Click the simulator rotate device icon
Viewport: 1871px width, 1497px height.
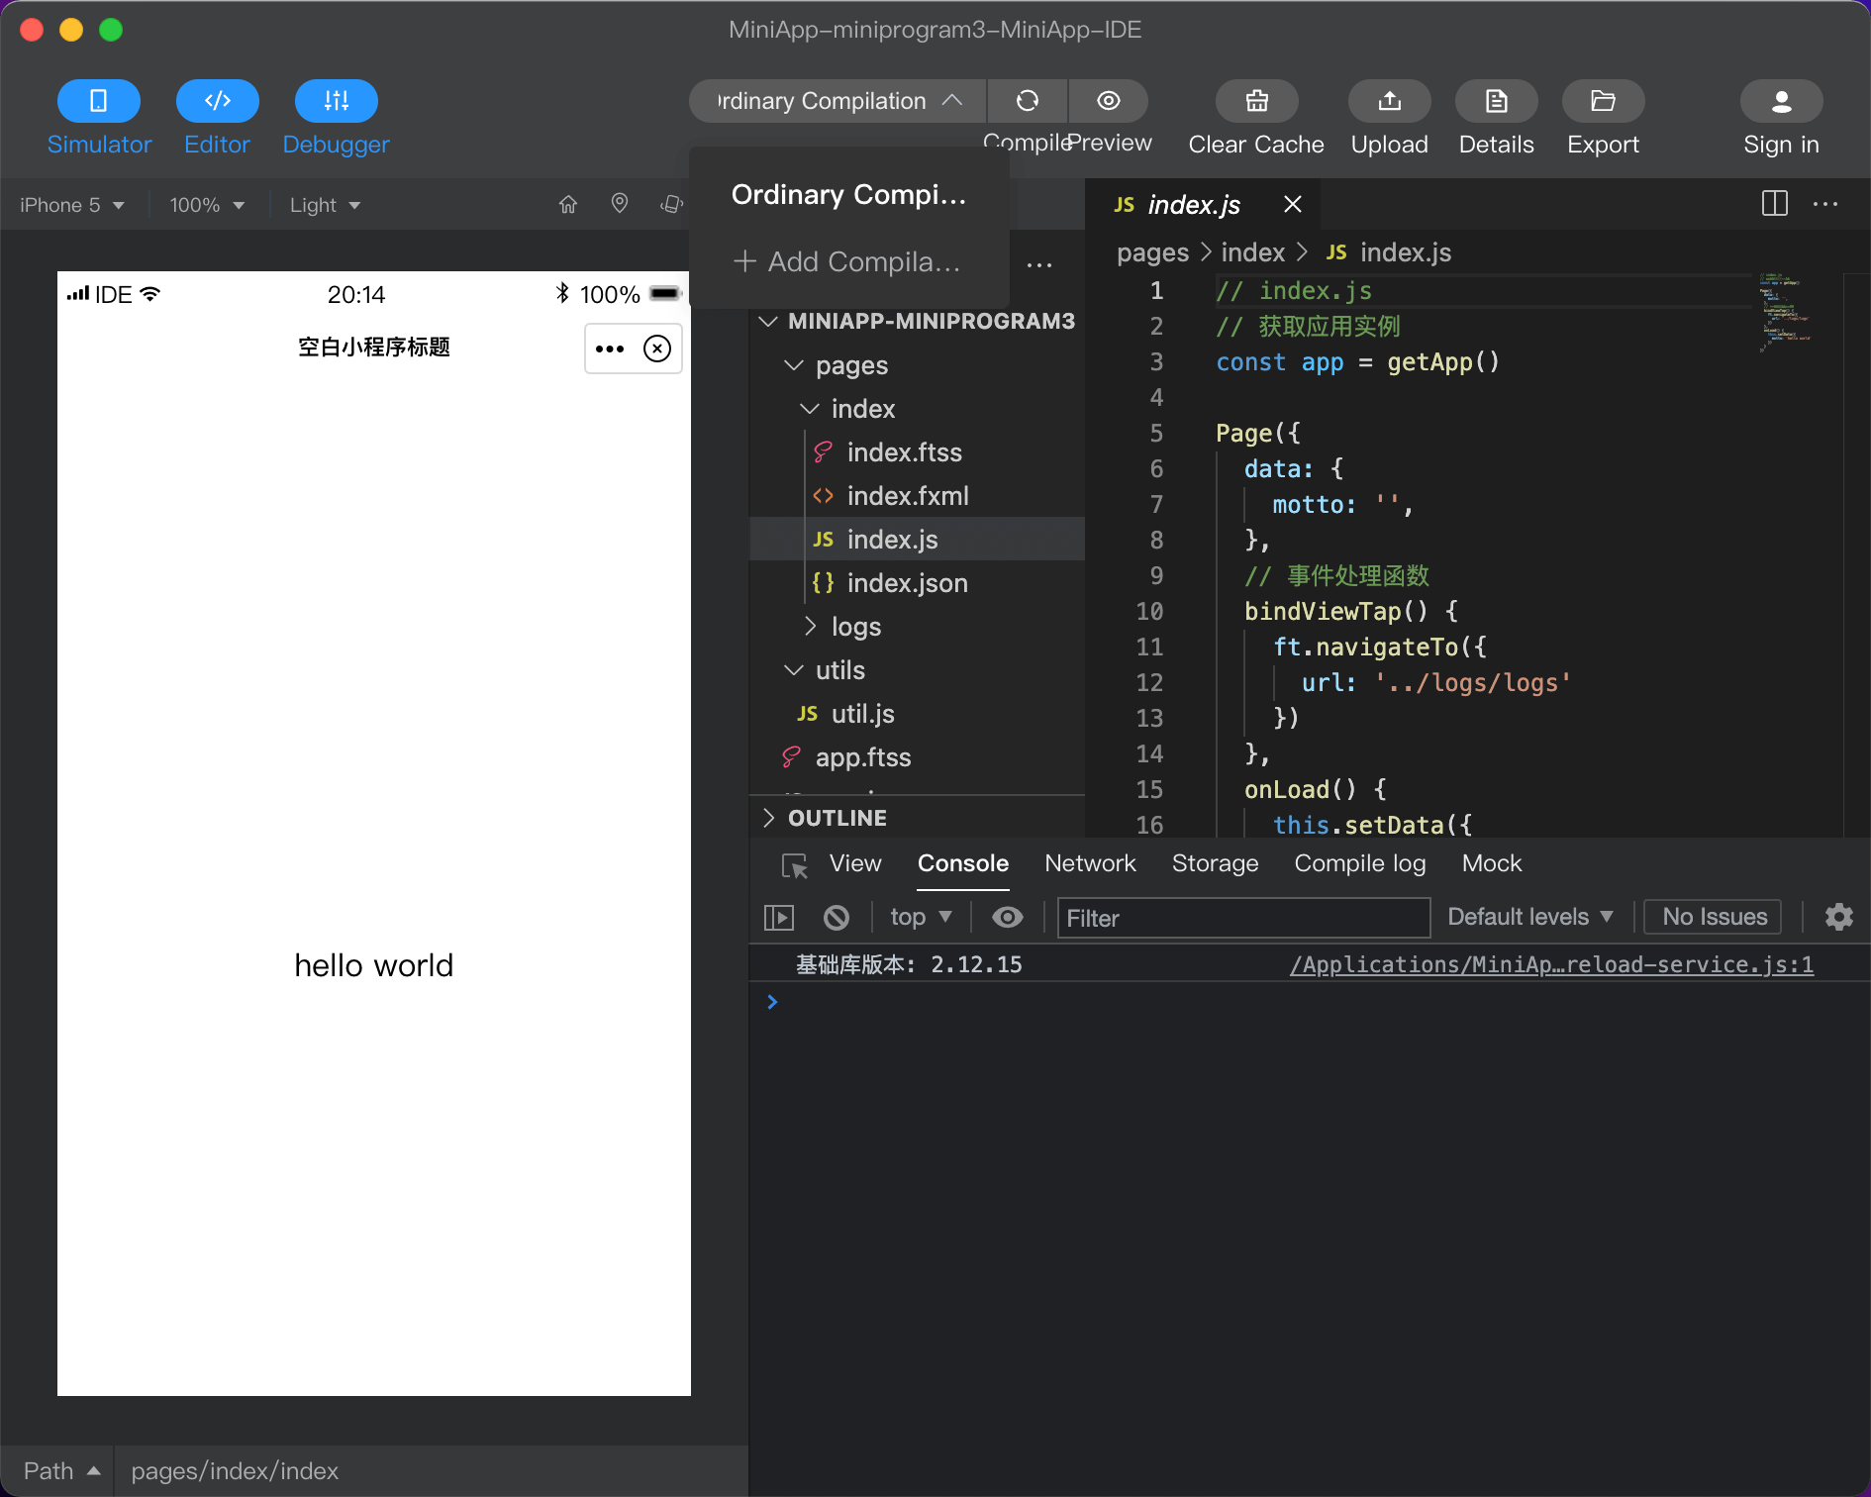point(672,204)
